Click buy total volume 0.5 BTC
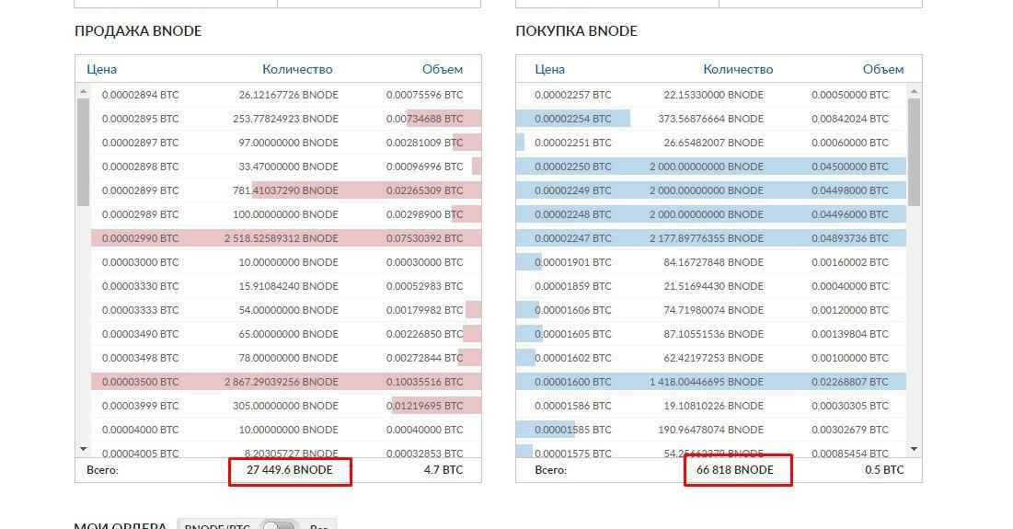Image resolution: width=1013 pixels, height=529 pixels. point(884,470)
